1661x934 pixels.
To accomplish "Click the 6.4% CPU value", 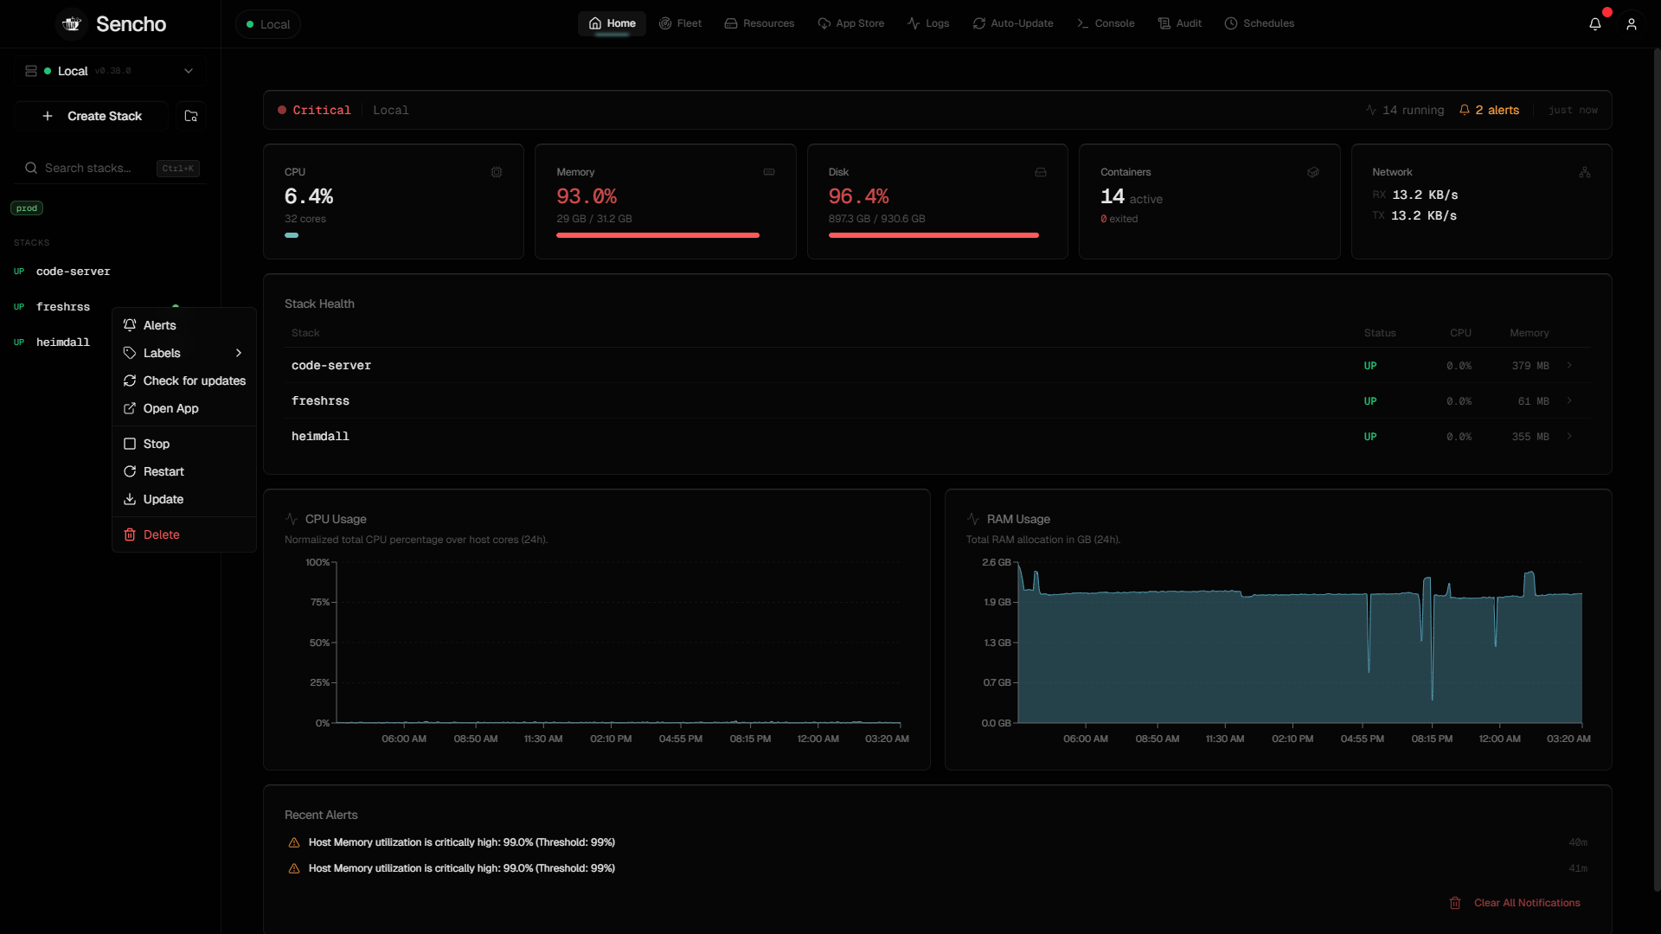I will tap(309, 196).
